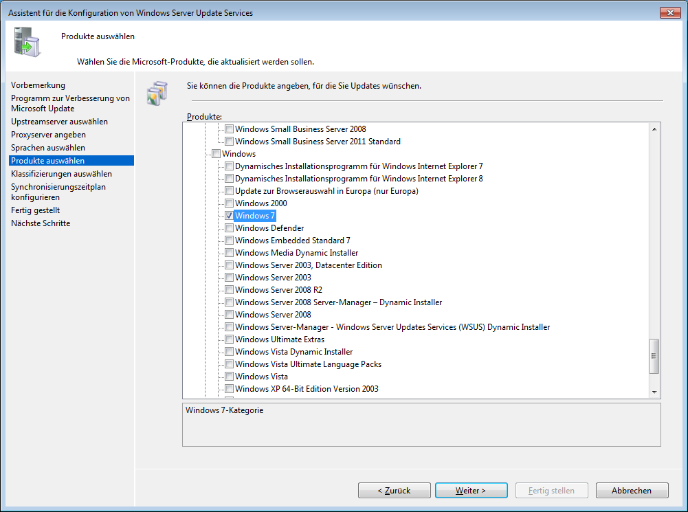Screen dimensions: 688x512
Task: Close the WSUS configuration wizard window
Action: coord(670,13)
